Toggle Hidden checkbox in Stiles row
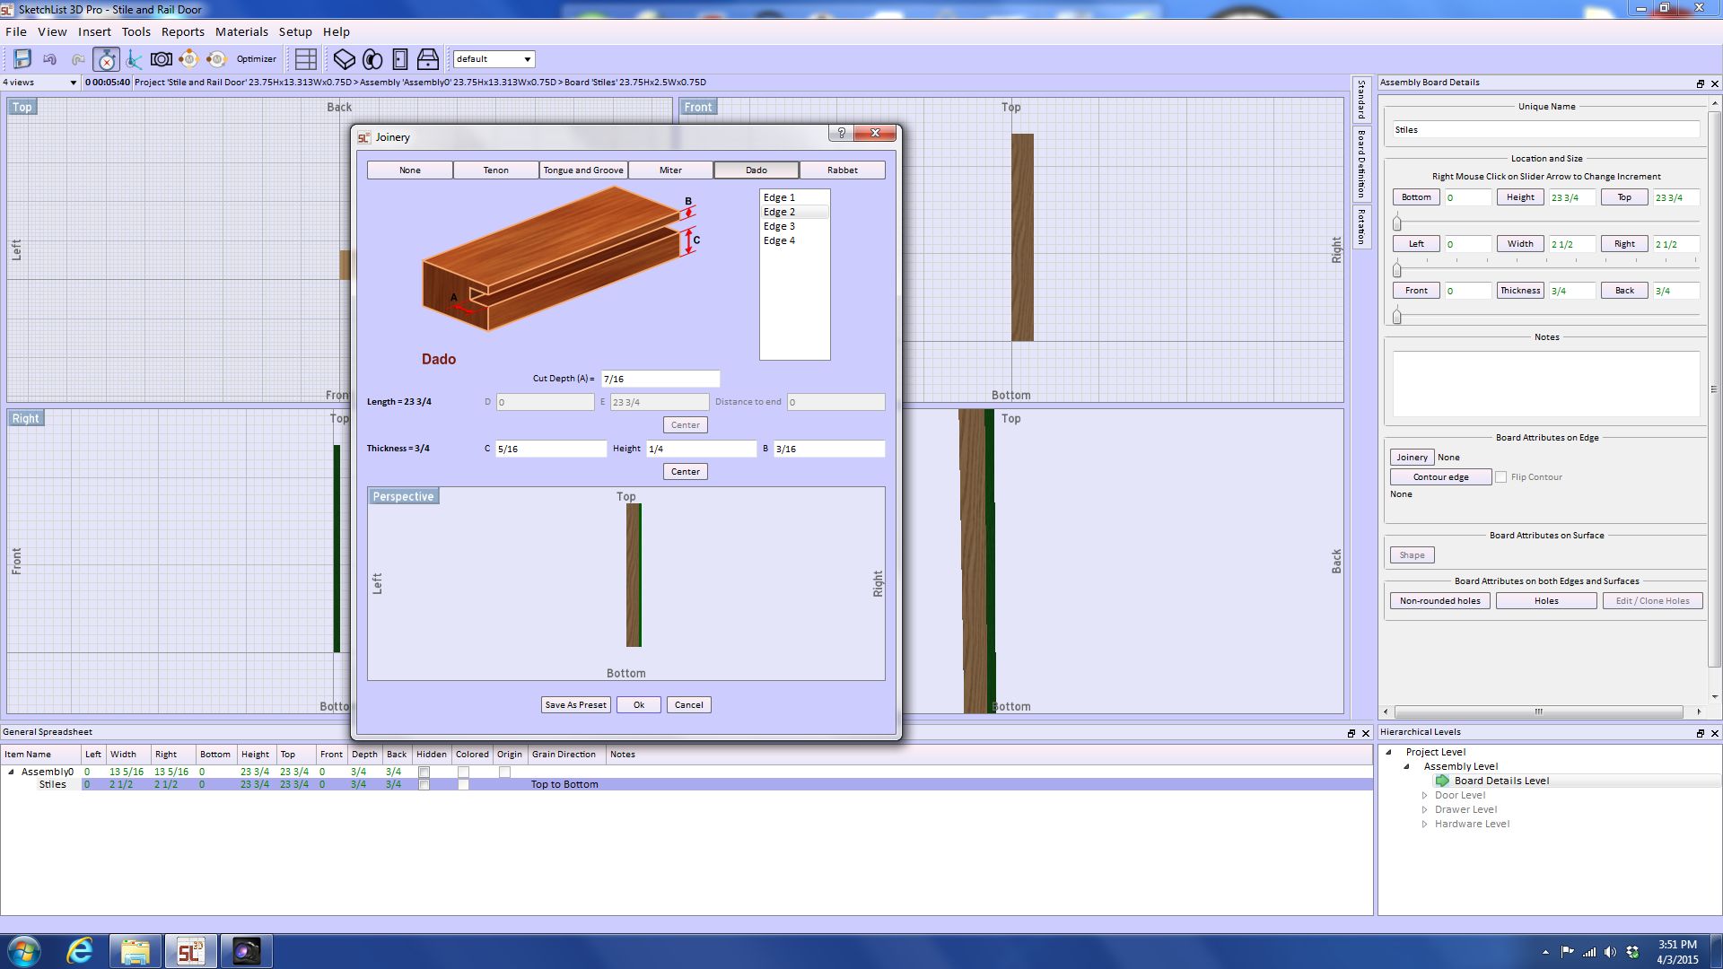 pyautogui.click(x=424, y=784)
